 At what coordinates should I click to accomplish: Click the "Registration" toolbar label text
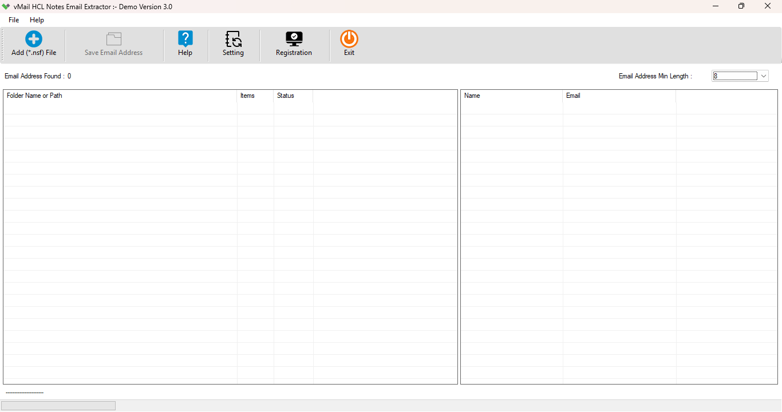(x=294, y=53)
